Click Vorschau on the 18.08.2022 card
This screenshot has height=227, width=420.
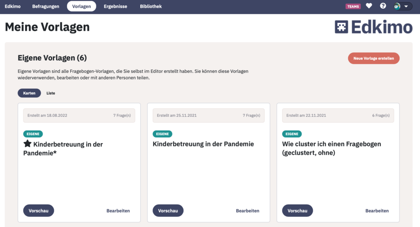(39, 211)
